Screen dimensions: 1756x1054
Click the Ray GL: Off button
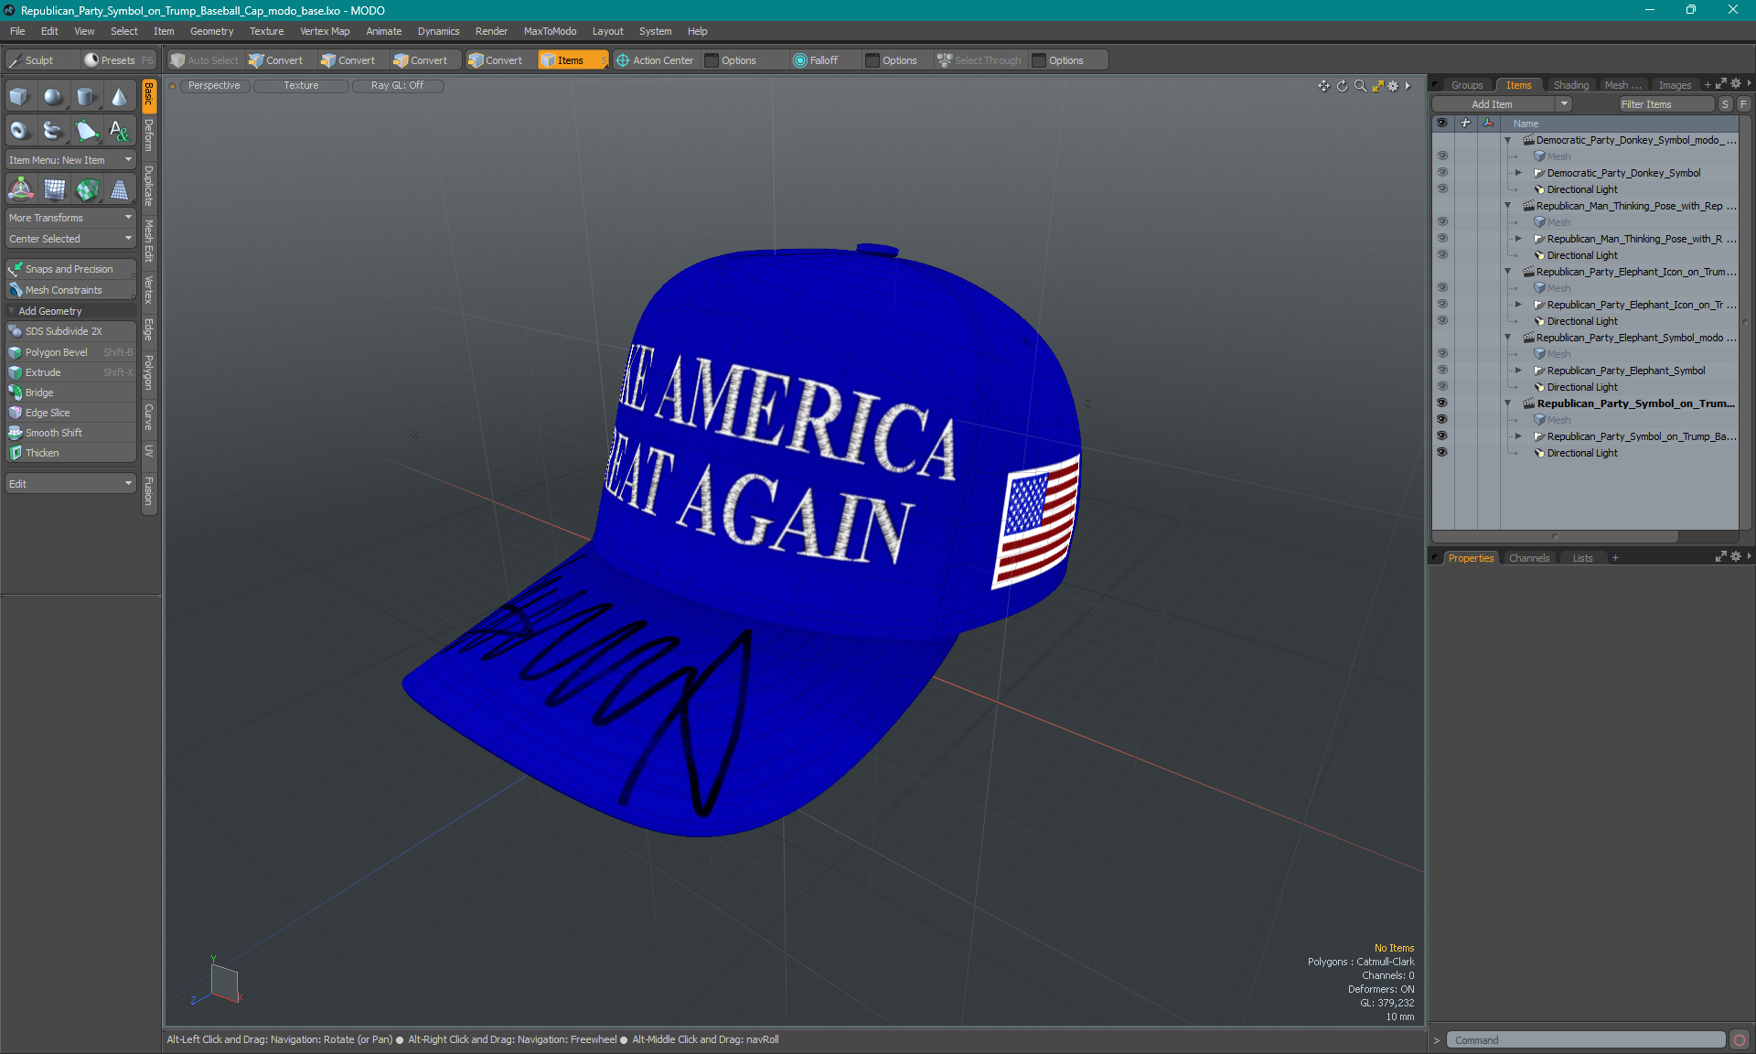397,86
